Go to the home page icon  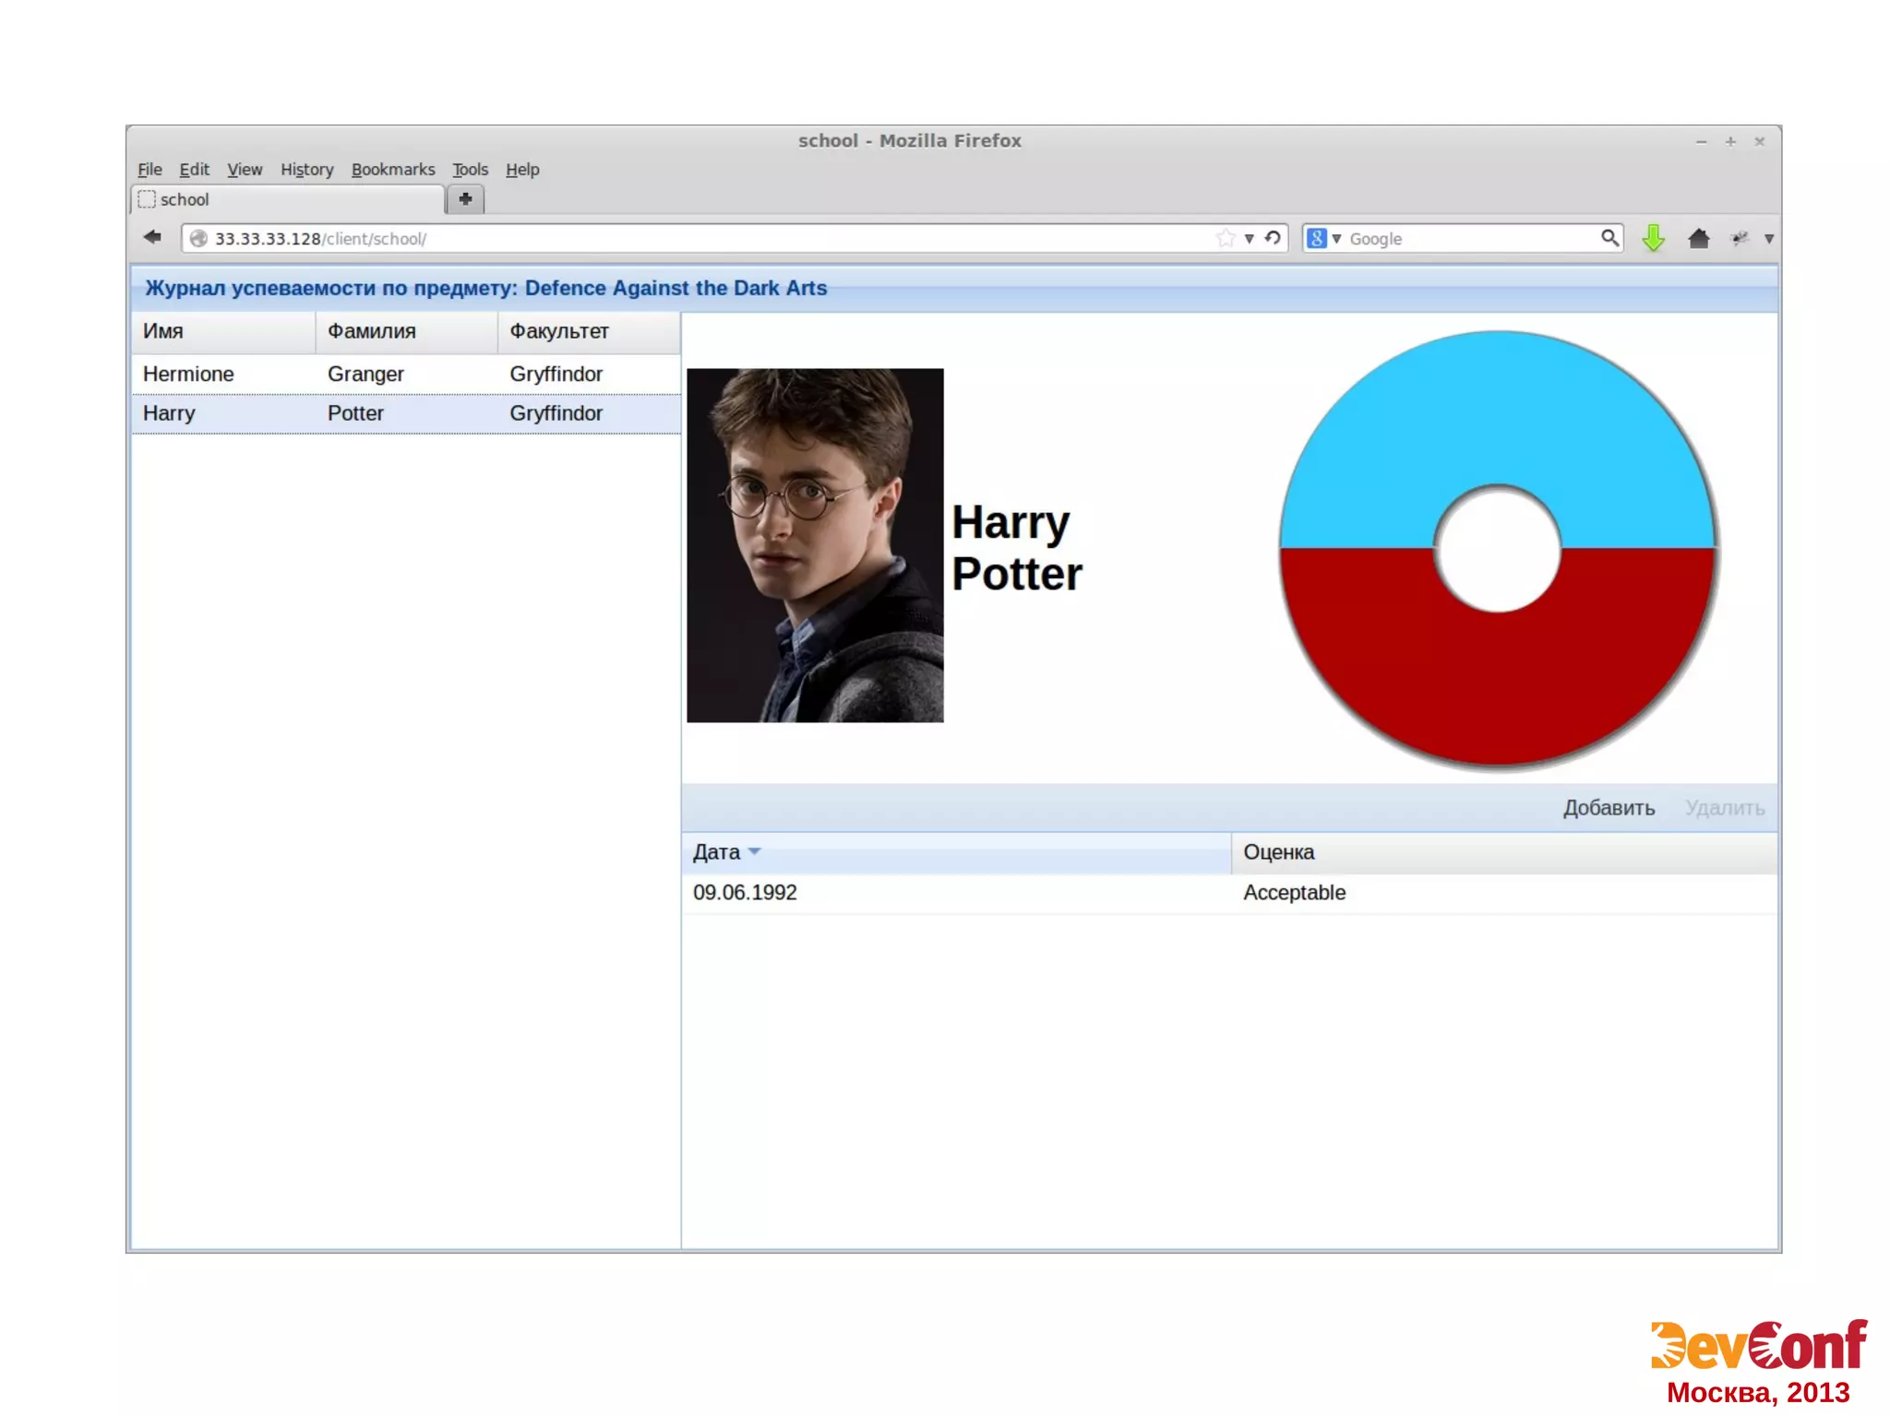tap(1698, 239)
